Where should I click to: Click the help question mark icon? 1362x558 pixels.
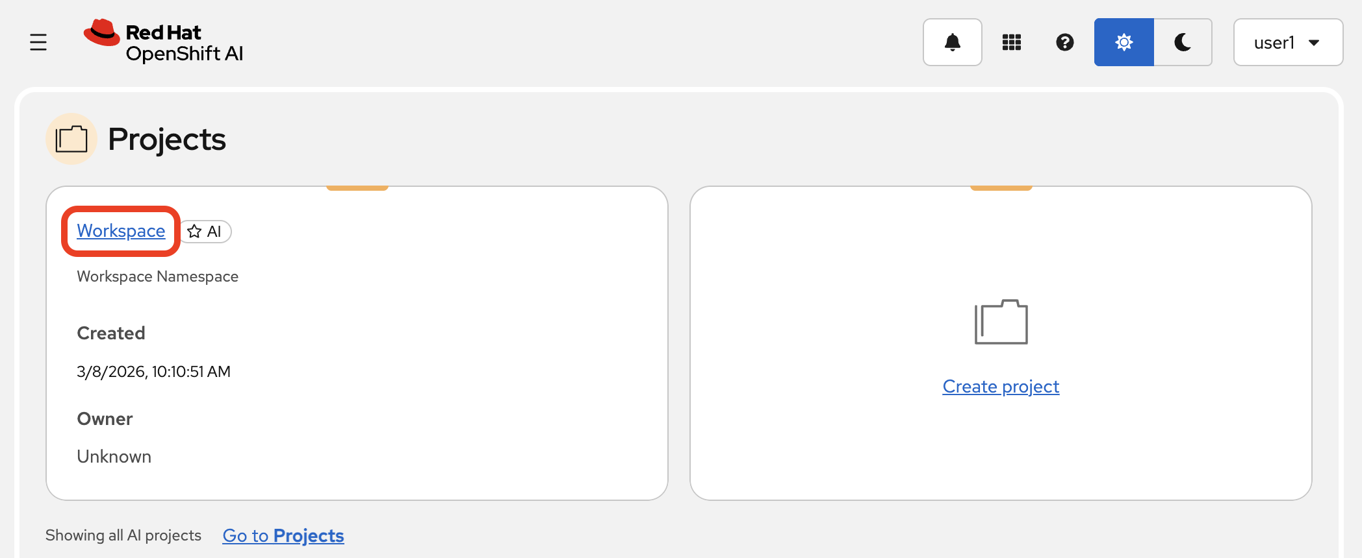[1064, 42]
